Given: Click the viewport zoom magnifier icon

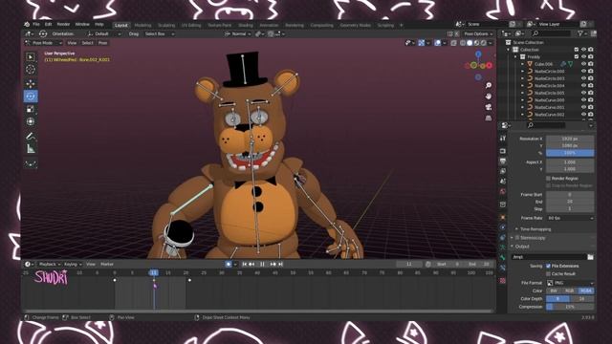Looking at the screenshot, I should click(x=489, y=85).
